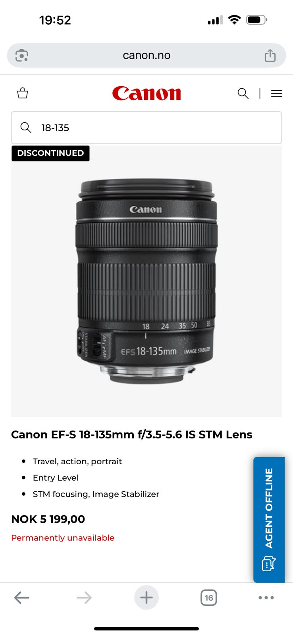Tap the canon.no address bar
The width and height of the screenshot is (293, 636).
[146, 55]
